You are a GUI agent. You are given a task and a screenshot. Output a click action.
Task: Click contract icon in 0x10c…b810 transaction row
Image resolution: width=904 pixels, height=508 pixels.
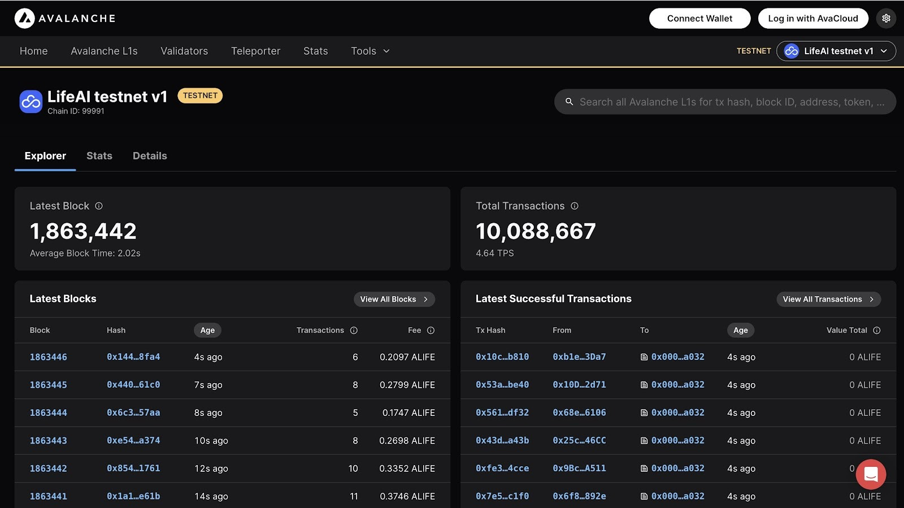tap(644, 357)
